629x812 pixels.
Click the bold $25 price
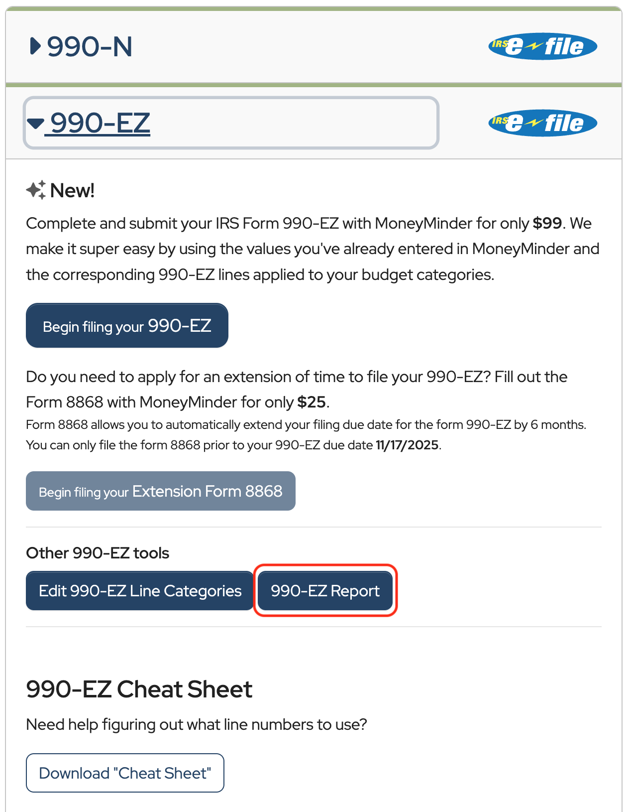[x=311, y=402]
